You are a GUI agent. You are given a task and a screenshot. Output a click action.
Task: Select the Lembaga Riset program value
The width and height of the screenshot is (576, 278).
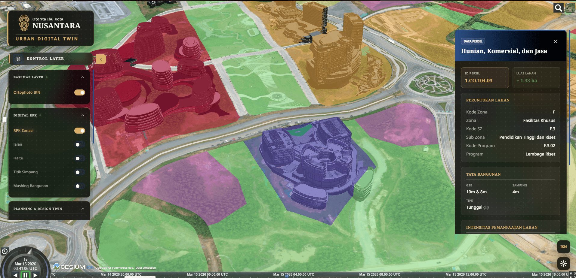(540, 154)
